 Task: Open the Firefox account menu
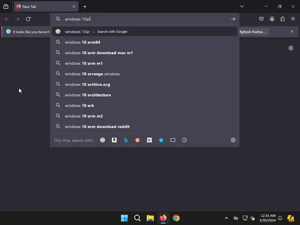click(x=272, y=19)
